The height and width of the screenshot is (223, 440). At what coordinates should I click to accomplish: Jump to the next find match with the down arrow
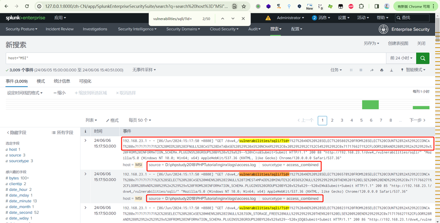(233, 19)
